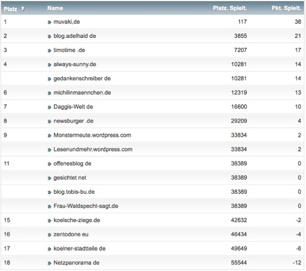Viewport: 306px width, 271px height.
Task: Click the arrow icon before Lesenundmehr.wordpress.com
Action: pos(49,150)
